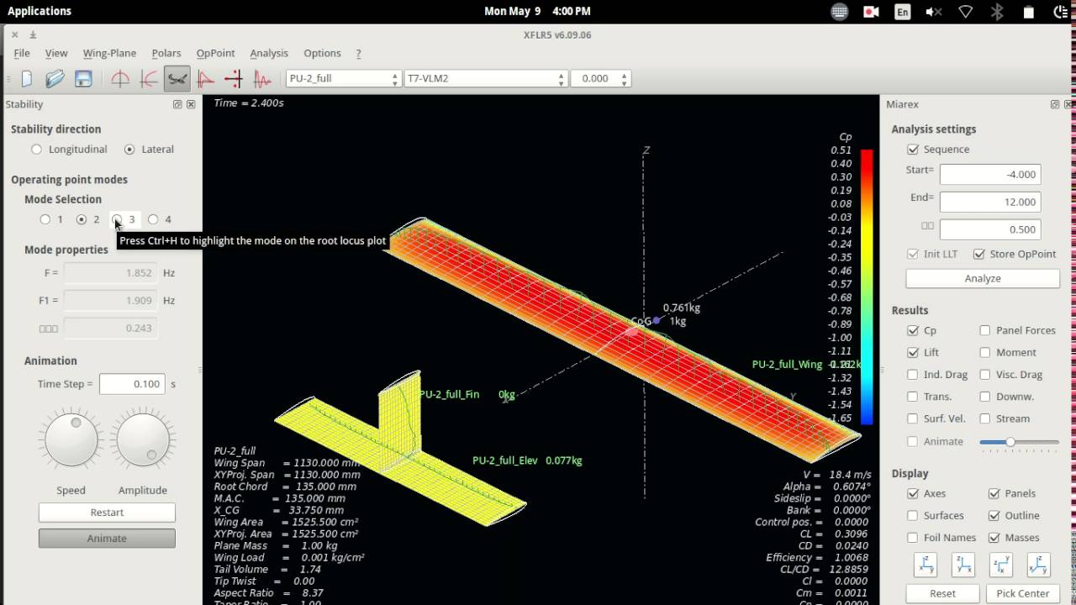
Task: Click the Animate button
Action: pos(107,539)
